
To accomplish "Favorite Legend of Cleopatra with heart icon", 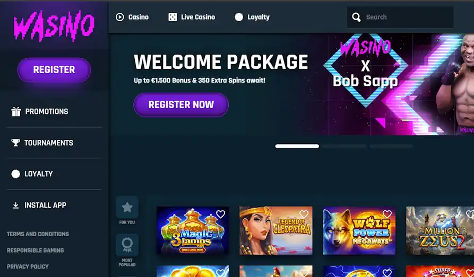I will tap(304, 214).
